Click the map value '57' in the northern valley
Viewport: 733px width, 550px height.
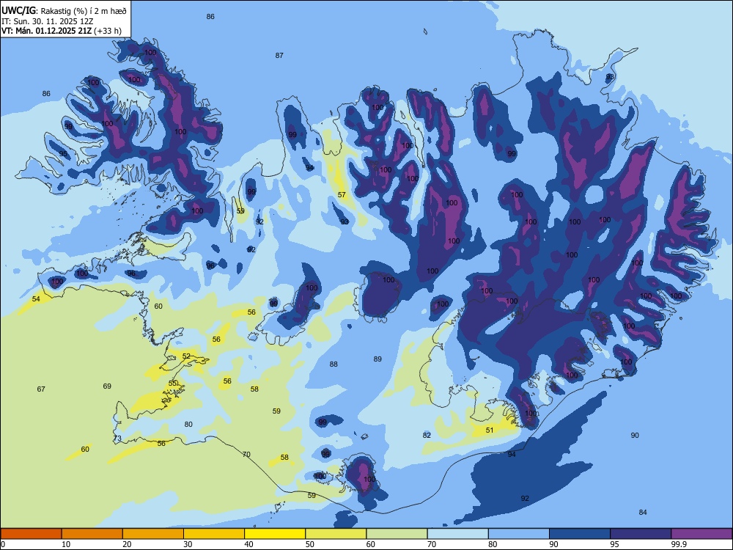click(x=342, y=194)
